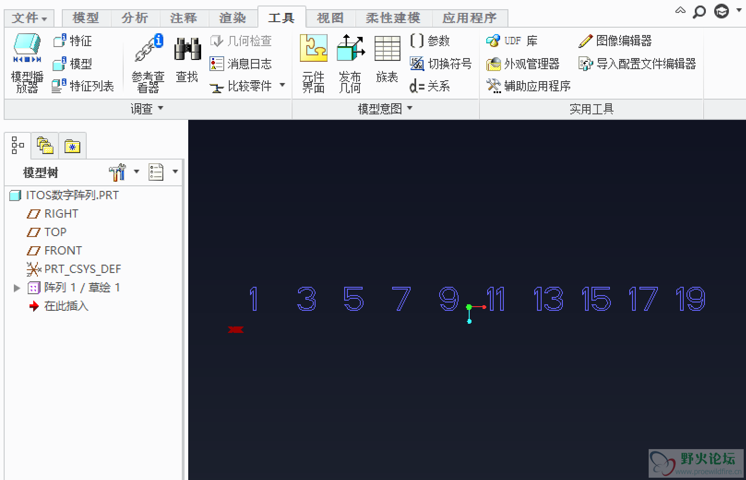Open 导入配置文件编辑器 import profile editor

pyautogui.click(x=637, y=64)
